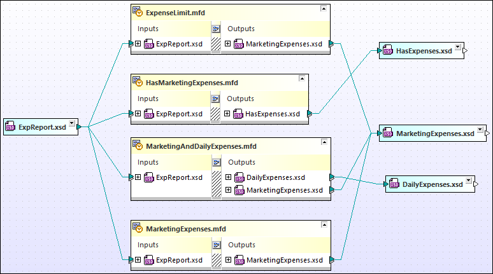Viewport: 493px width, 274px height.
Task: Click XSD icon on HasExpenses.xsd target component
Action: [388, 50]
